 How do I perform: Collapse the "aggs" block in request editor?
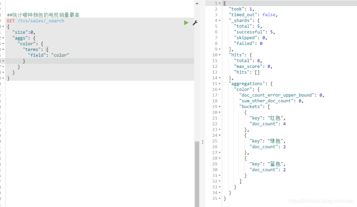point(3,38)
